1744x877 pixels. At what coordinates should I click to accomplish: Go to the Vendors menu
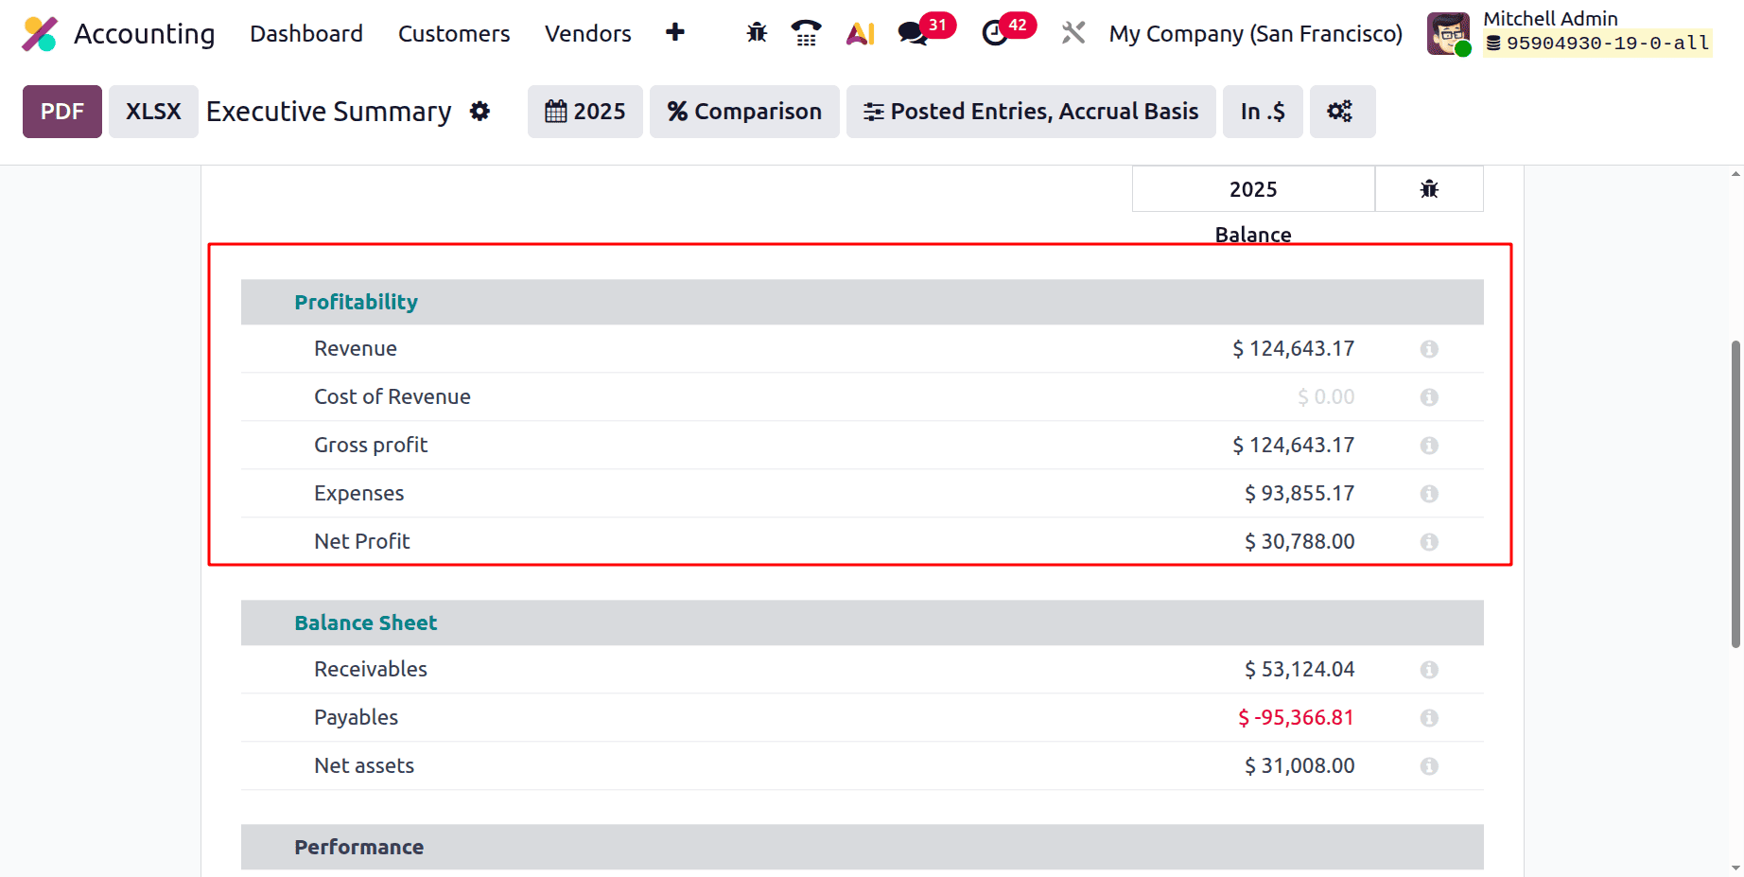pos(587,33)
